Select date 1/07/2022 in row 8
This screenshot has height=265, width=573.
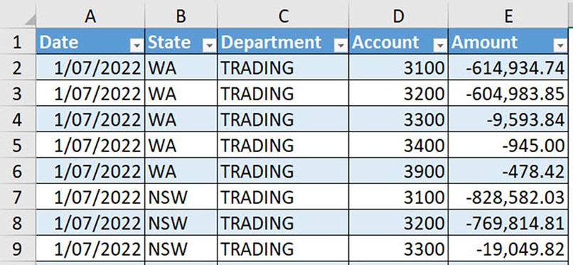click(x=90, y=222)
